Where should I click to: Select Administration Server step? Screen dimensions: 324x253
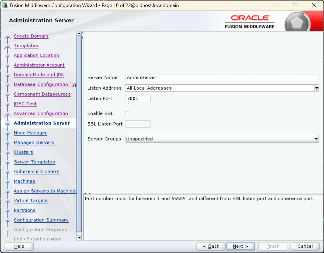click(x=42, y=123)
